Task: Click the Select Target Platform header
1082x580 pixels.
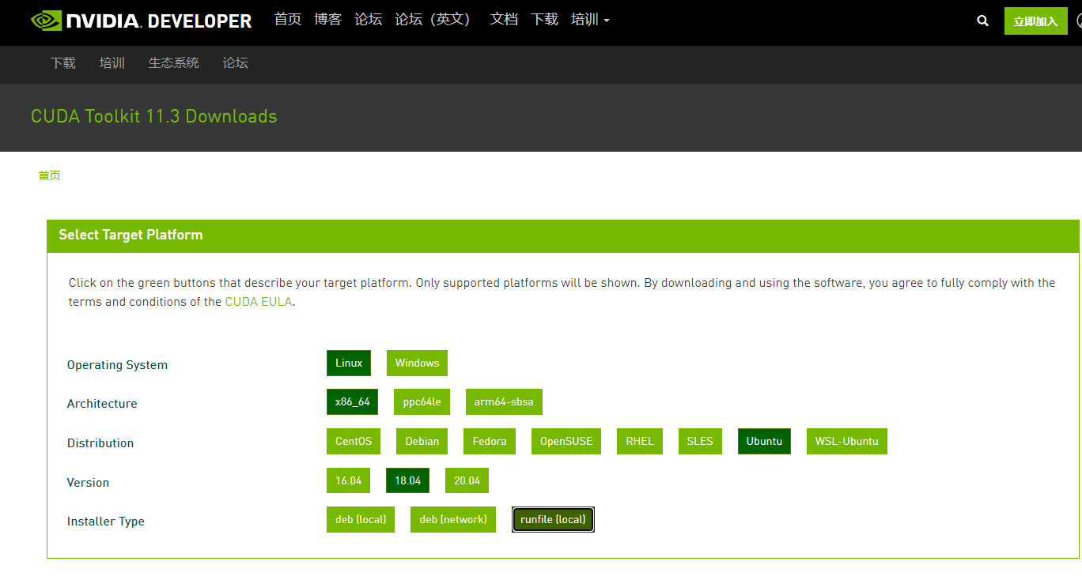Action: [131, 235]
